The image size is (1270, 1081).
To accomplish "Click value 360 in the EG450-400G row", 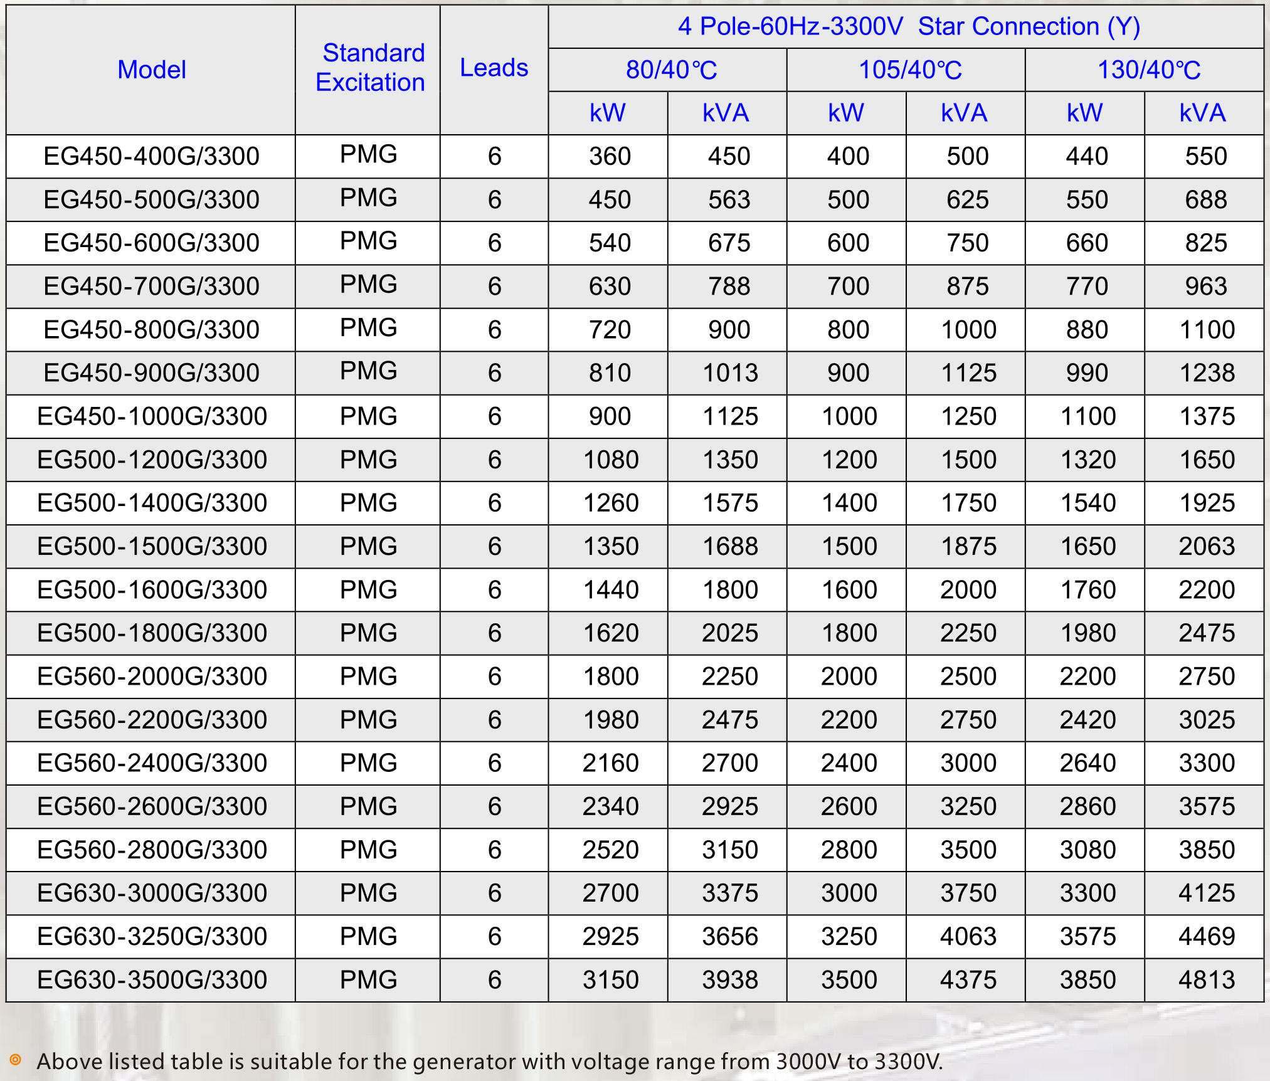I will pyautogui.click(x=610, y=156).
